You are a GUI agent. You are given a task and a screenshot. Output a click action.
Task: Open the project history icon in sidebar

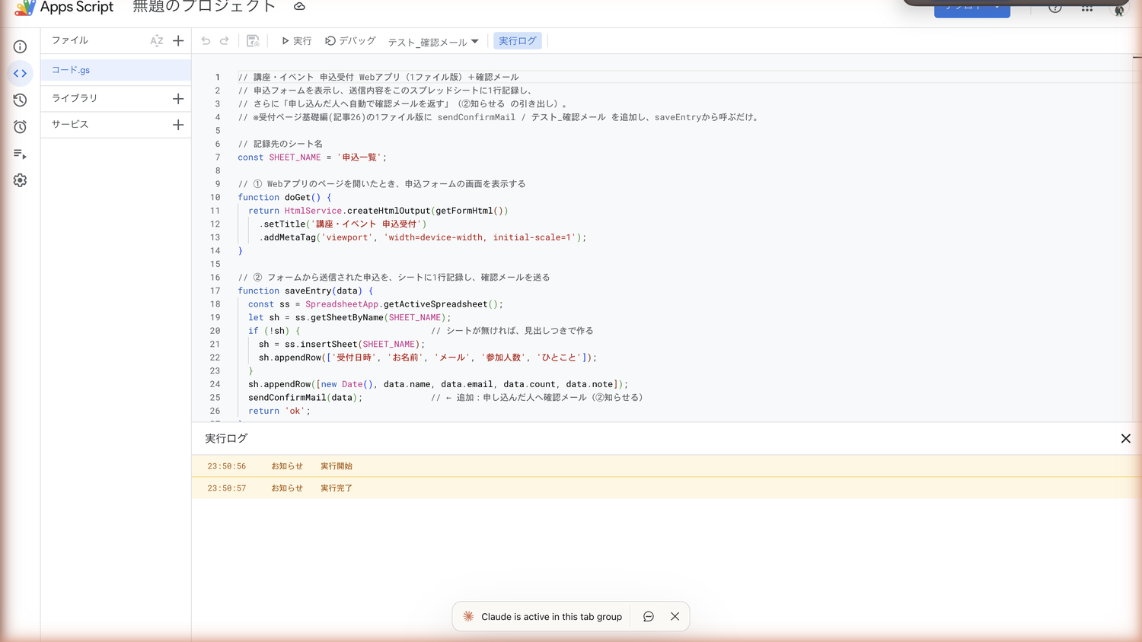20,100
